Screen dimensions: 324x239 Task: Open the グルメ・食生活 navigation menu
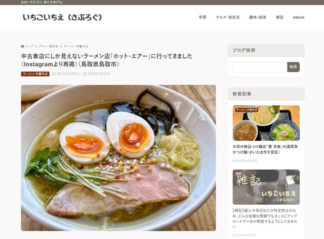click(x=228, y=17)
